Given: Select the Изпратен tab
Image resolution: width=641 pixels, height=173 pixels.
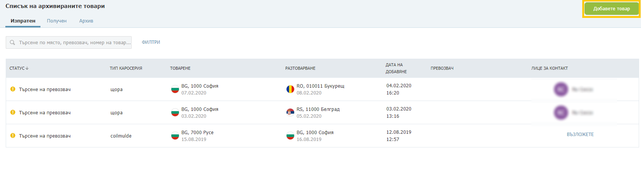Looking at the screenshot, I should coord(23,21).
